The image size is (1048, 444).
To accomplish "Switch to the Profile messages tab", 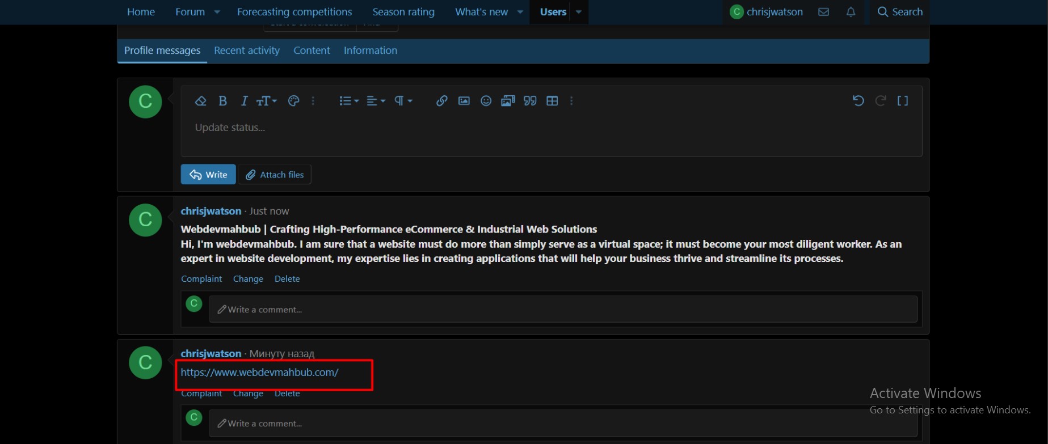I will (162, 50).
